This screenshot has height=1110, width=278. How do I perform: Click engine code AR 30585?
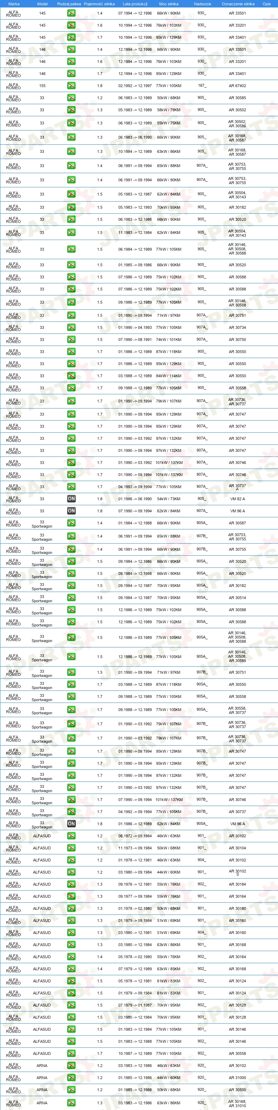[x=237, y=98]
